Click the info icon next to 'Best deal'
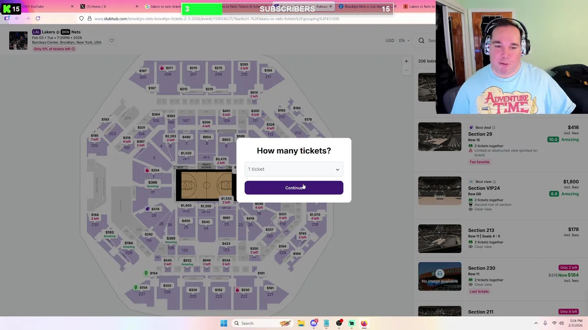This screenshot has width=588, height=330. point(494,127)
